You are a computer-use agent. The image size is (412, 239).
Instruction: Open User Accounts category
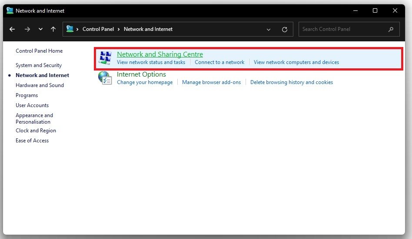tap(32, 105)
